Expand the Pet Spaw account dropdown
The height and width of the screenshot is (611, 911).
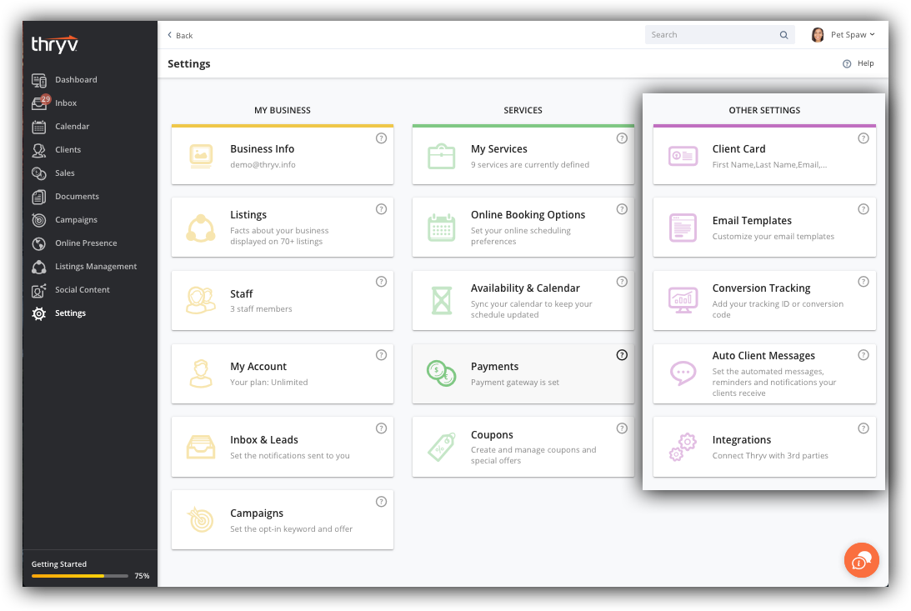(x=853, y=35)
